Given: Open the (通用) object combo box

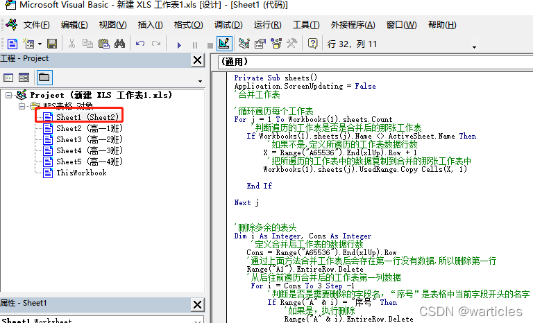Looking at the screenshot, I should (x=375, y=62).
